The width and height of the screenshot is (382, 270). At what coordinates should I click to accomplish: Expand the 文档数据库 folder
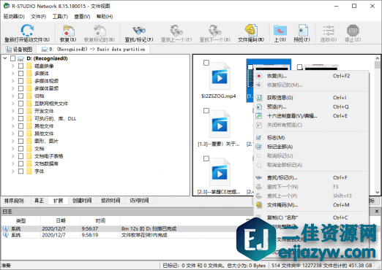(x=13, y=163)
